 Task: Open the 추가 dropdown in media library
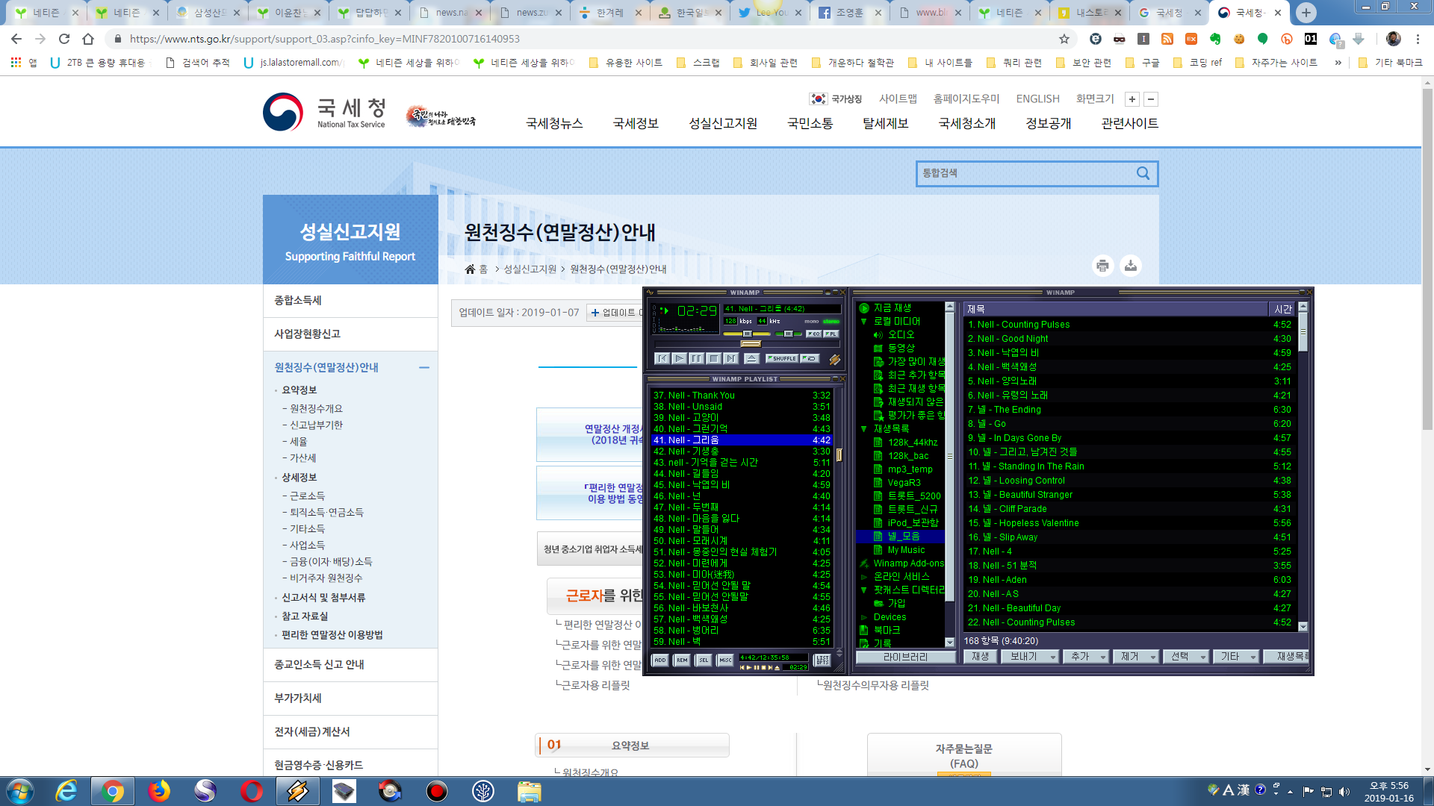point(1086,657)
